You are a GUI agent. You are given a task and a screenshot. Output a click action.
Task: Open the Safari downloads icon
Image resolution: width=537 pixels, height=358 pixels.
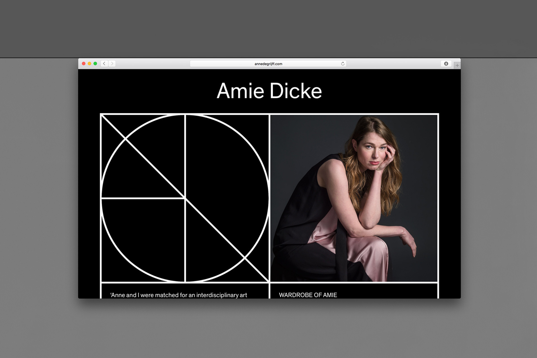click(x=446, y=64)
